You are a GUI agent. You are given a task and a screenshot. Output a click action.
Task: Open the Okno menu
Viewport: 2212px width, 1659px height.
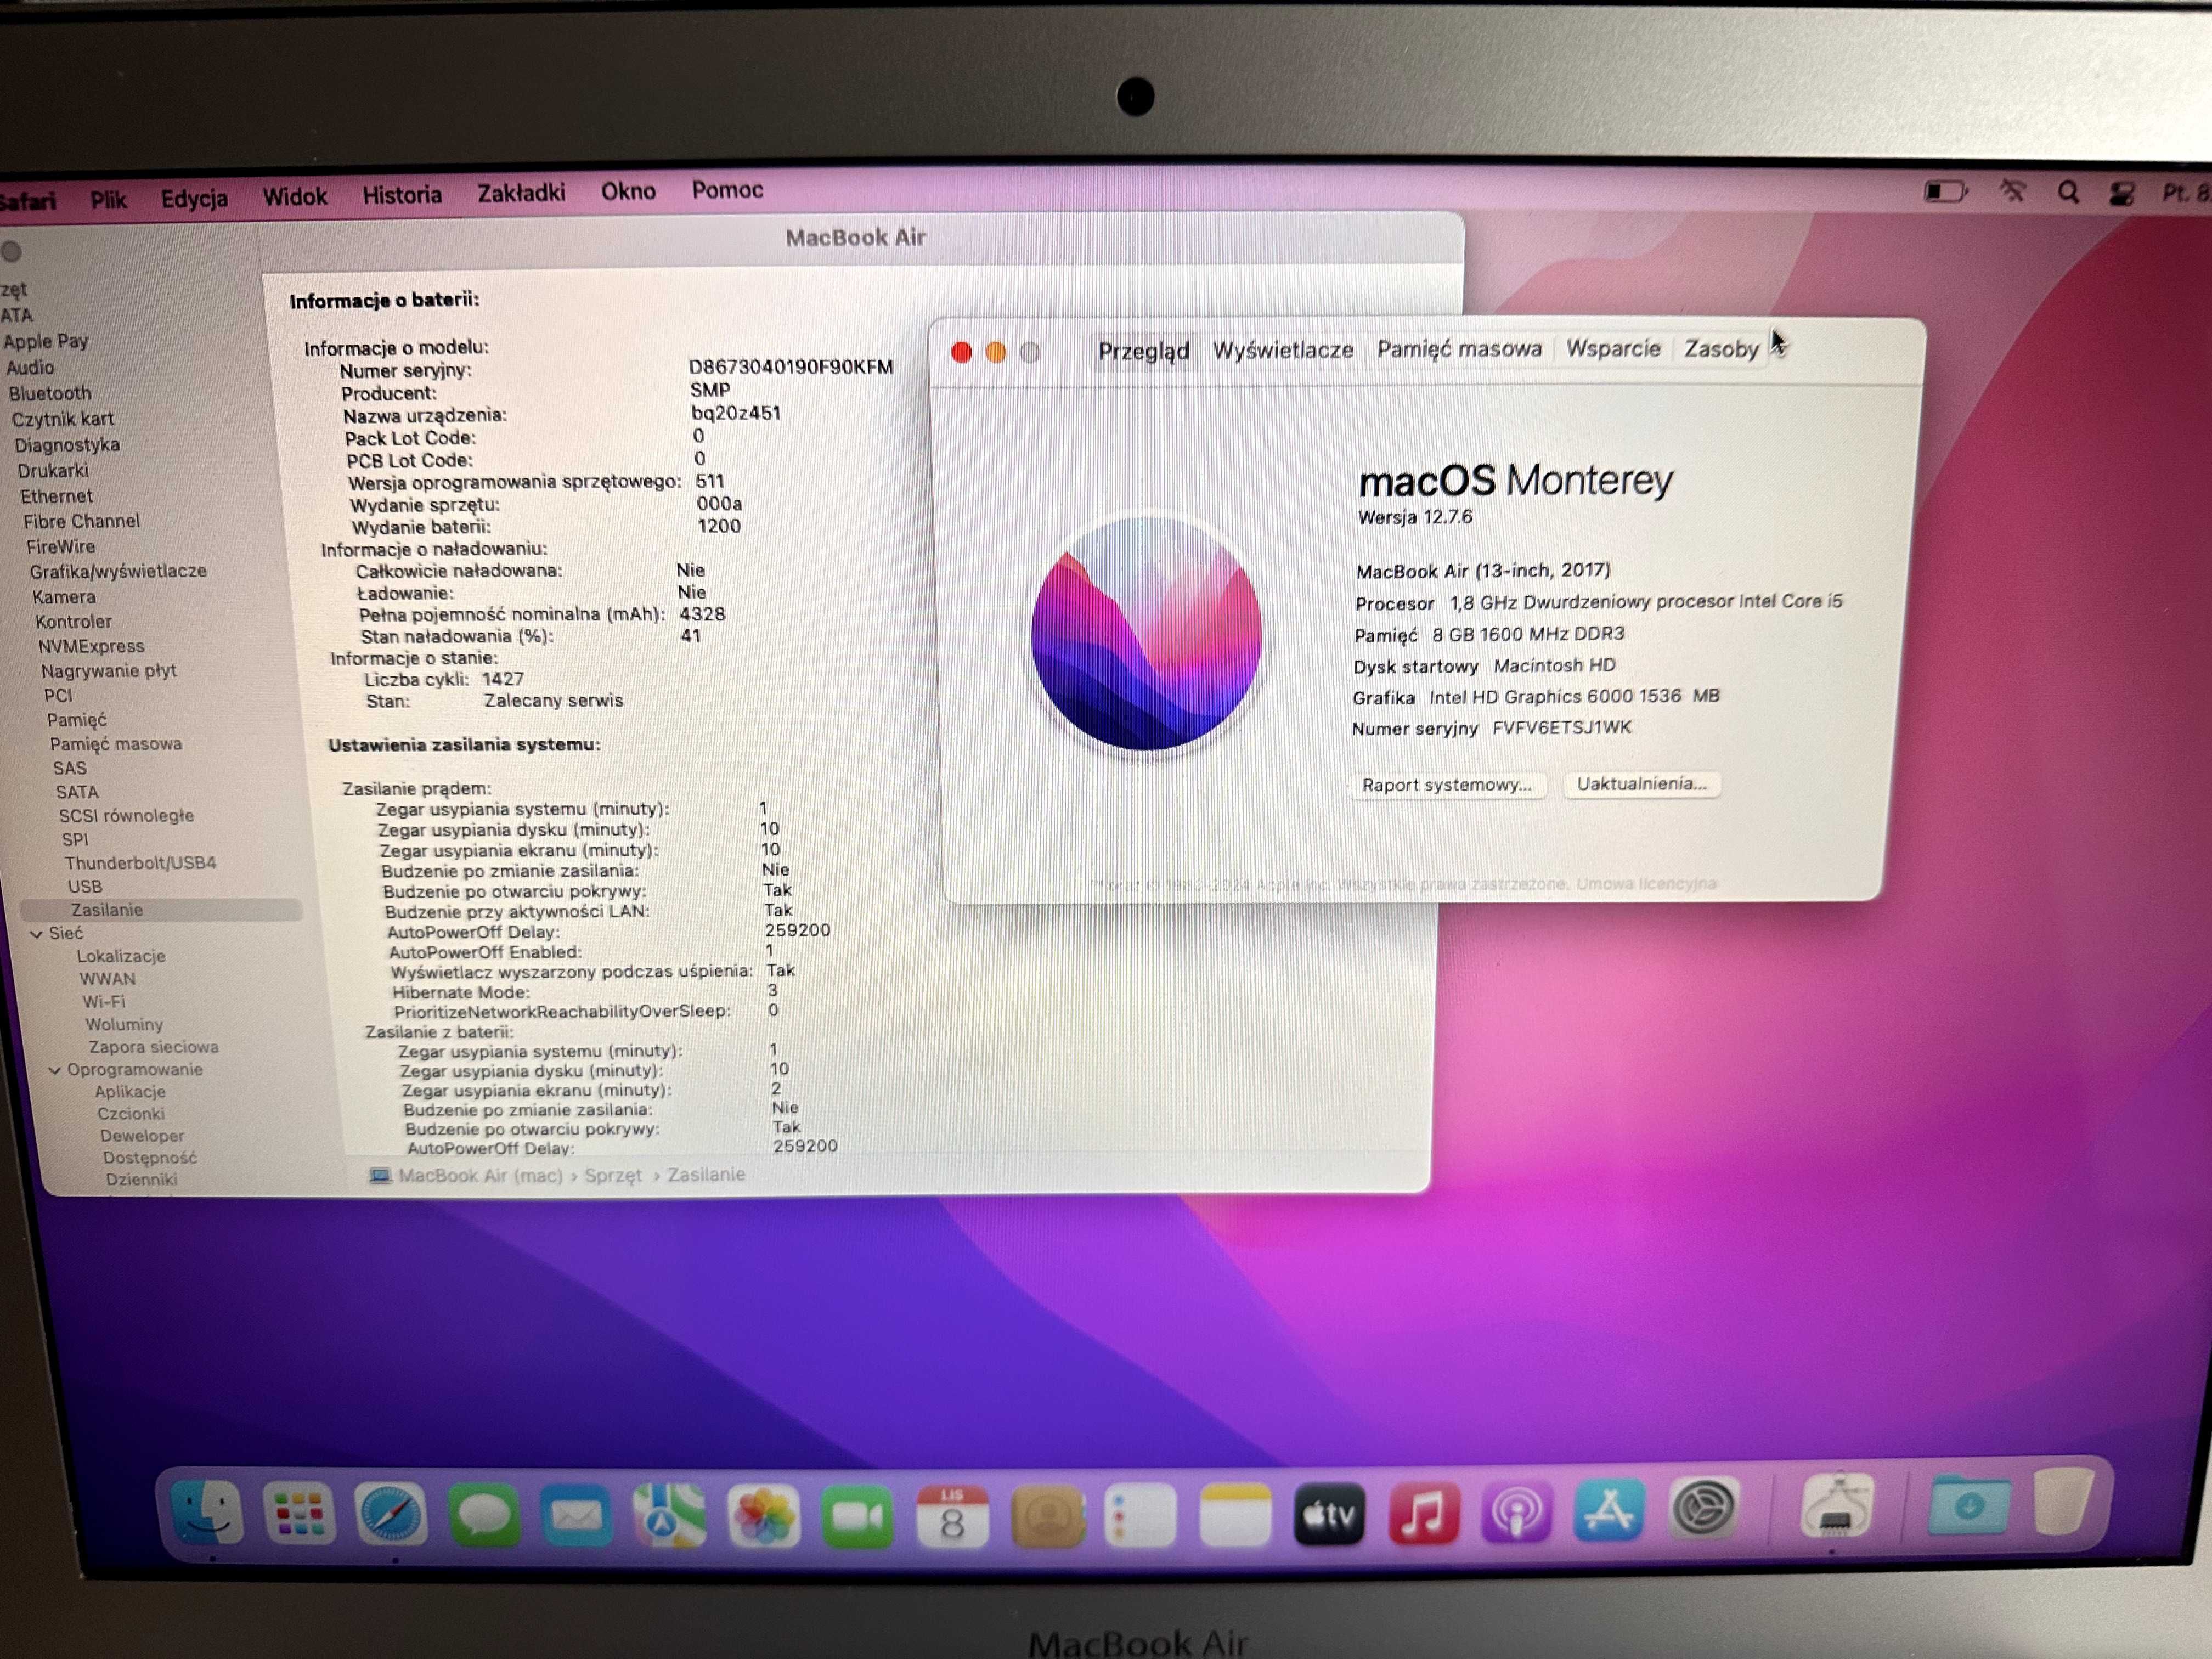pos(628,190)
